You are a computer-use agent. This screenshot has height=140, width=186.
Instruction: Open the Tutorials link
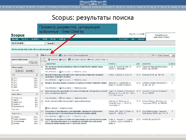(x=141, y=39)
